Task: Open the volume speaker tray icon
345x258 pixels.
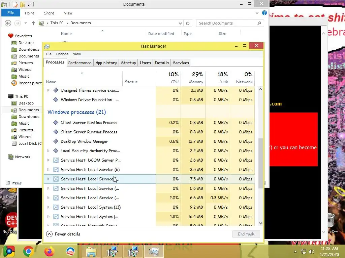Action: point(311,252)
